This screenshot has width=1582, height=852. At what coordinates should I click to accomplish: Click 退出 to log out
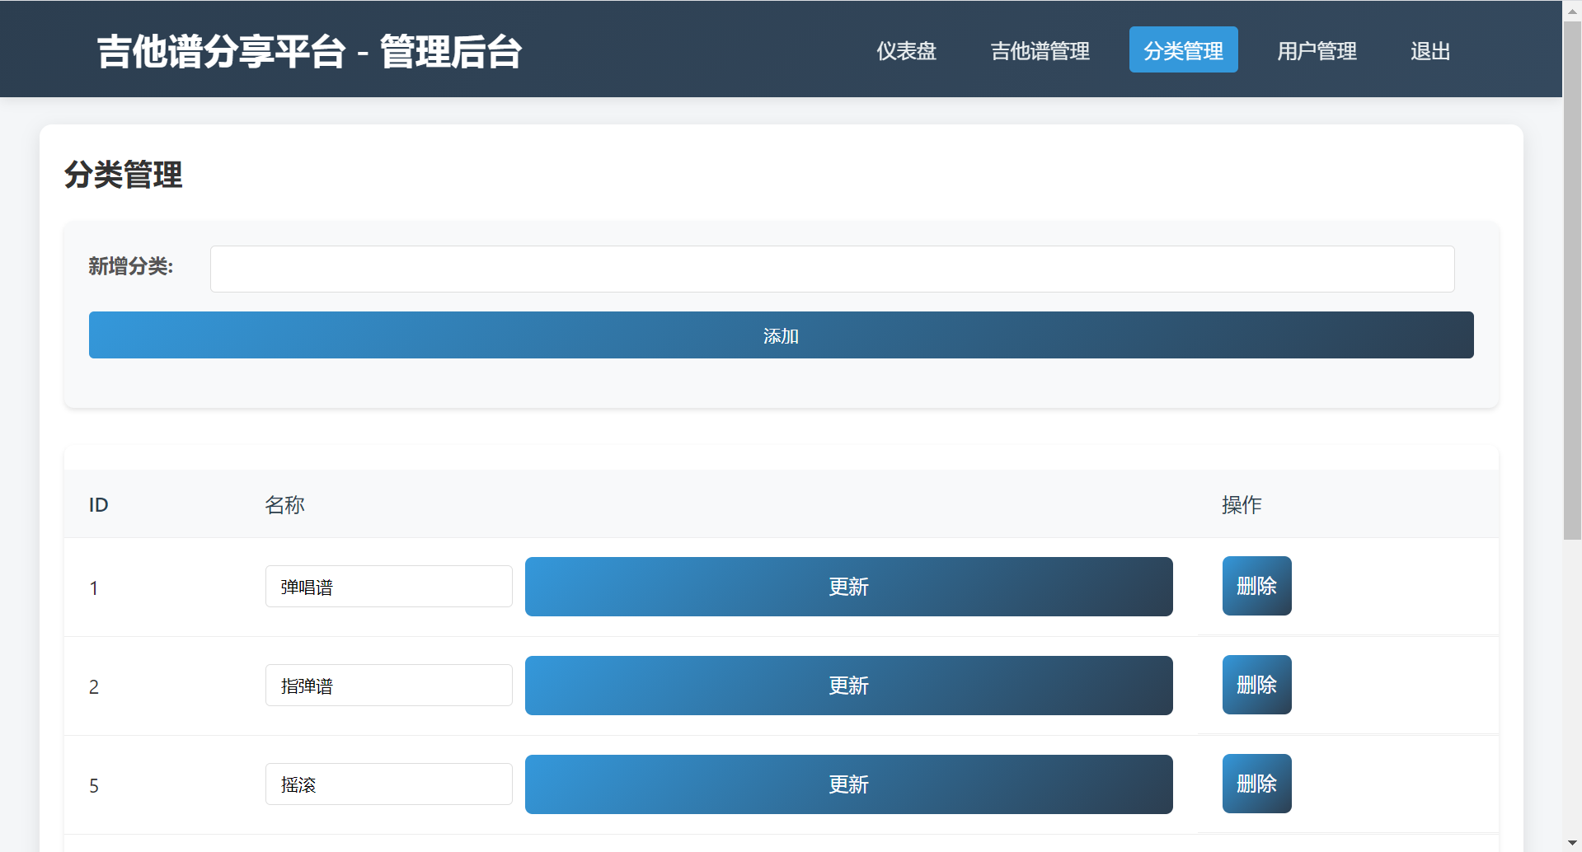click(1429, 51)
